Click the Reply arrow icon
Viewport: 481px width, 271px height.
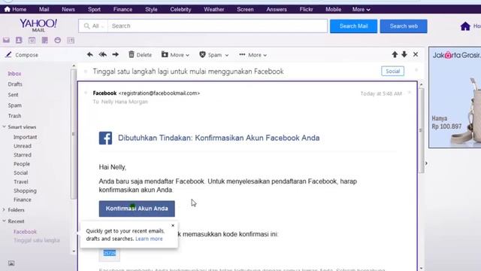90,55
